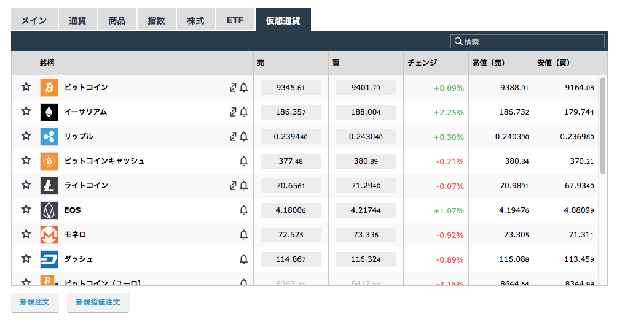This screenshot has height=322, width=617.
Task: Click the 新規注文 button
Action: pos(34,302)
